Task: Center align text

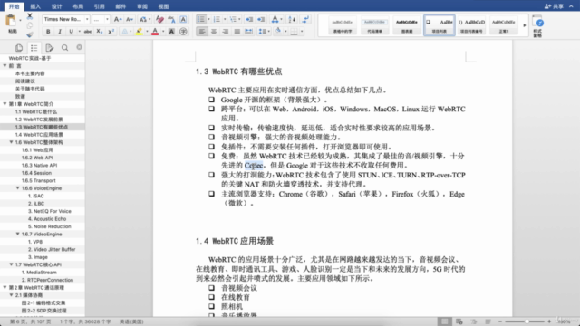Action: click(214, 32)
